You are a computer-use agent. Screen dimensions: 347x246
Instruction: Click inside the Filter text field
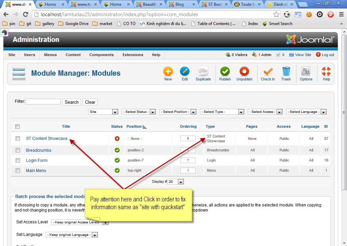point(42,101)
